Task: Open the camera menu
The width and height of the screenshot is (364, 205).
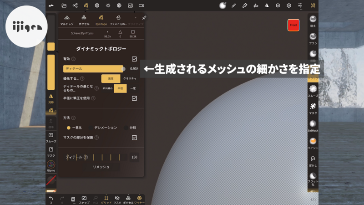Action: coord(142,5)
